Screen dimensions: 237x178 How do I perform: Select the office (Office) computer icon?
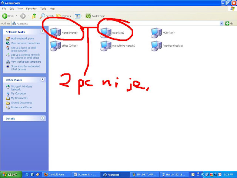click(x=55, y=46)
